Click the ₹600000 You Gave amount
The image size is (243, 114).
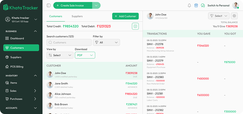pyautogui.click(x=203, y=95)
